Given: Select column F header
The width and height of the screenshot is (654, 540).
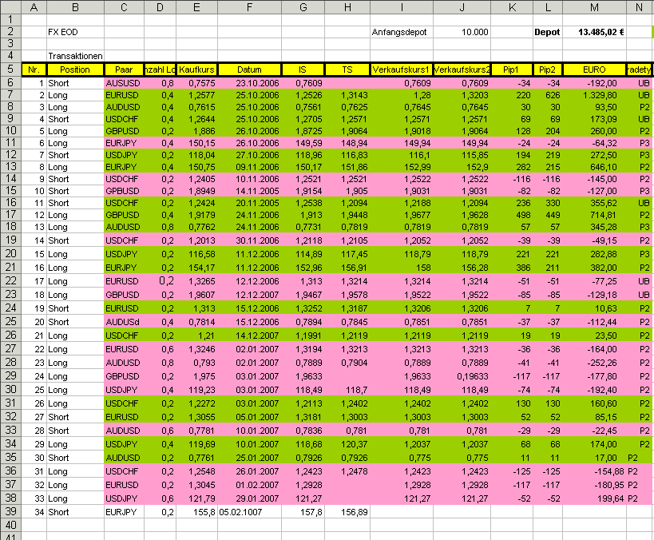Looking at the screenshot, I should [x=250, y=7].
